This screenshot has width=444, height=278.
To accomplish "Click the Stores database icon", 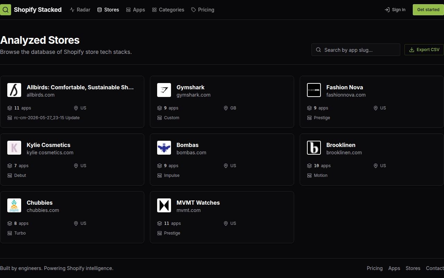I will click(x=100, y=10).
